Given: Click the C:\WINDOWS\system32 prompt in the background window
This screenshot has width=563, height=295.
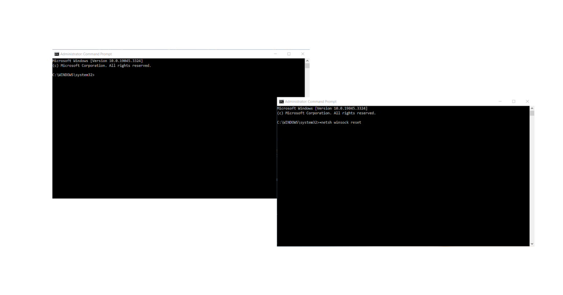Looking at the screenshot, I should coord(73,75).
